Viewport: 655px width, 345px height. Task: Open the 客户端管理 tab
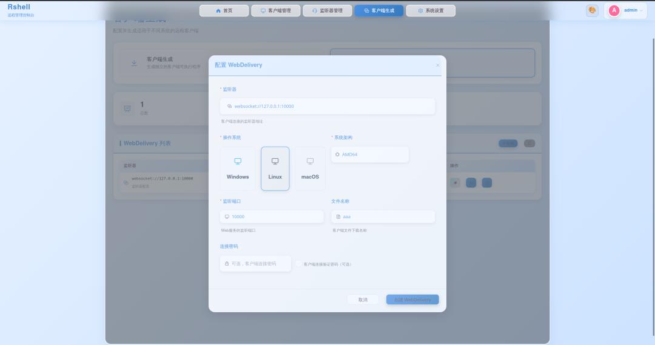tap(276, 10)
